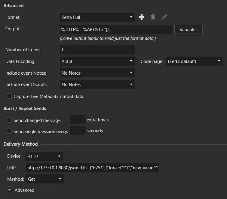Click into the Output text field
227x199 pixels.
(x=116, y=29)
